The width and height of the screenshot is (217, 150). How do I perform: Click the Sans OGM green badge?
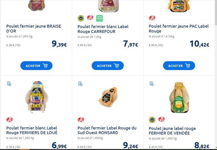pyautogui.click(x=99, y=18)
